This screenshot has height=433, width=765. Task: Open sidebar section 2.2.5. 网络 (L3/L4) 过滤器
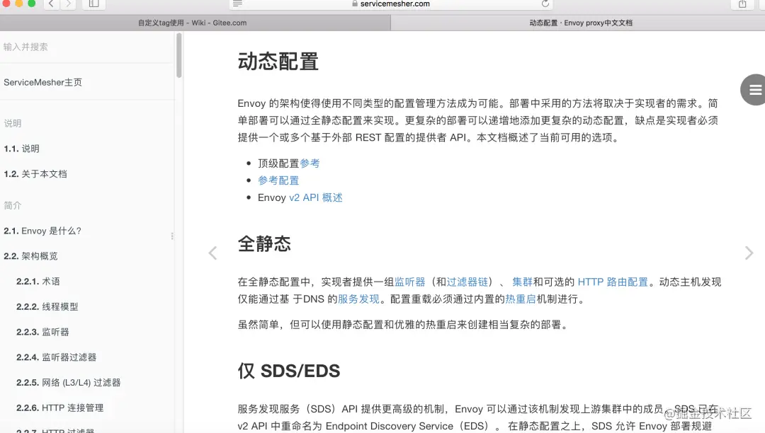pyautogui.click(x=68, y=383)
